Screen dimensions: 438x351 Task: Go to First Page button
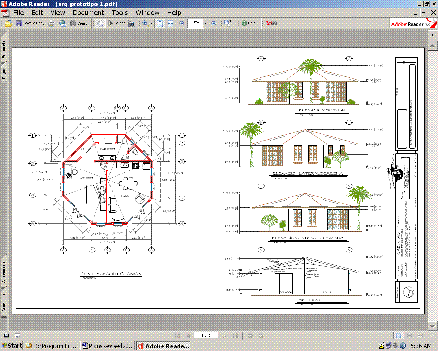177,336
